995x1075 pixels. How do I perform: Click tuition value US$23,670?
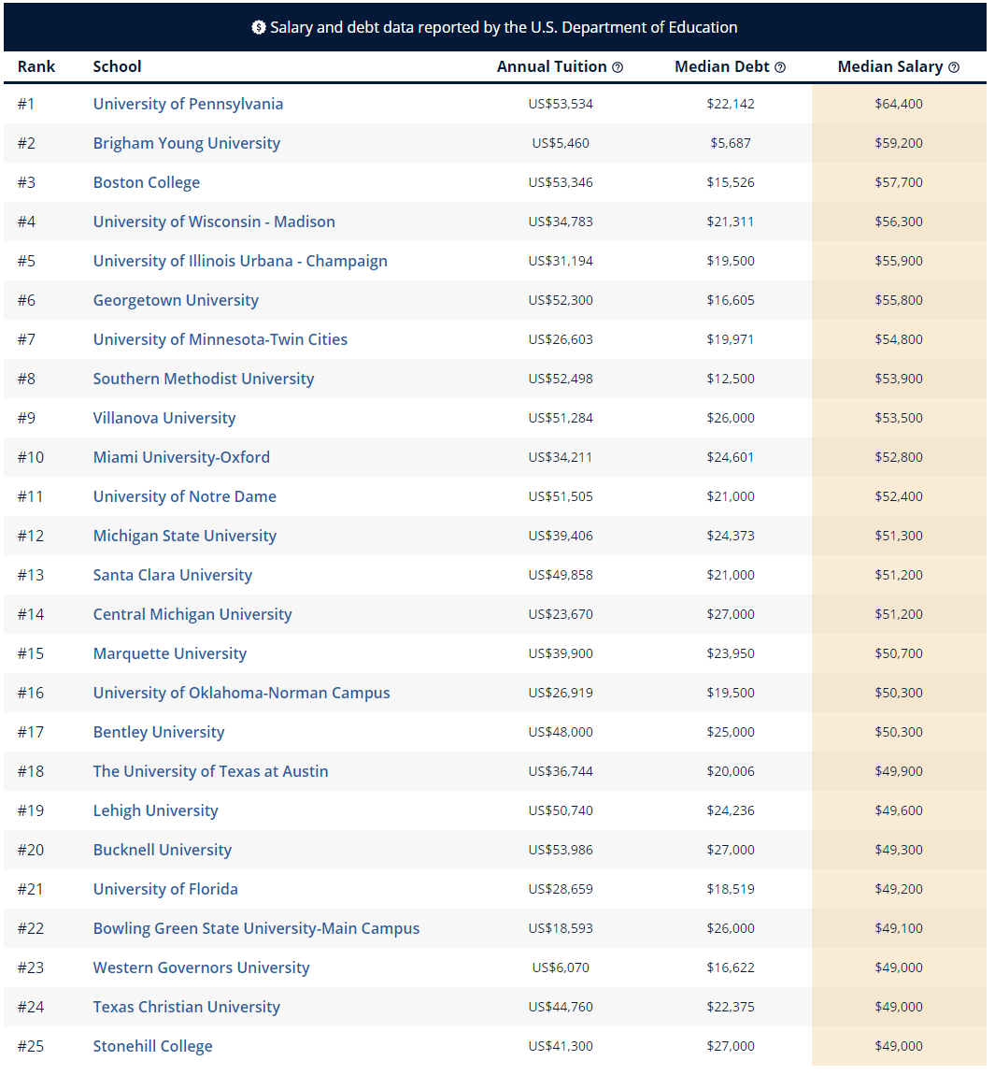click(561, 614)
